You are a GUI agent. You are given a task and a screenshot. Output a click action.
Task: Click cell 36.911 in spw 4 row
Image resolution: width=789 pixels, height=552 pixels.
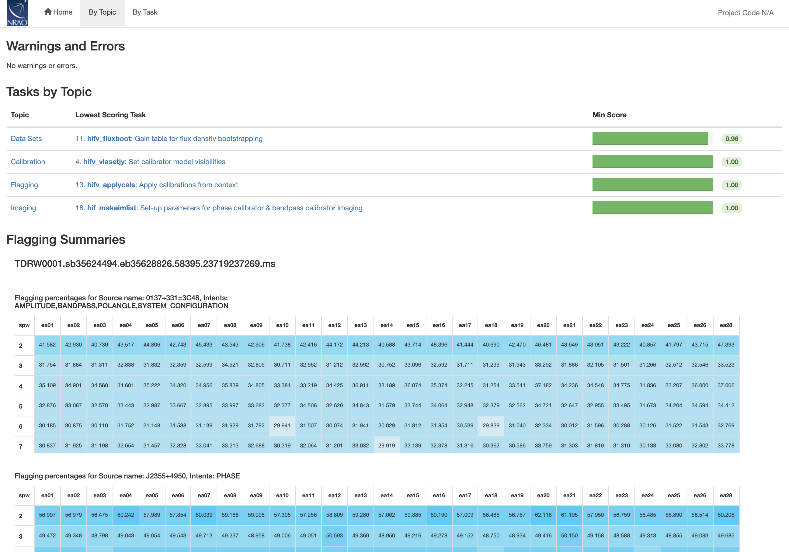[360, 385]
